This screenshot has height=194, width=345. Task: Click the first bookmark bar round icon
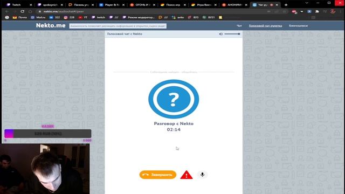point(7,17)
